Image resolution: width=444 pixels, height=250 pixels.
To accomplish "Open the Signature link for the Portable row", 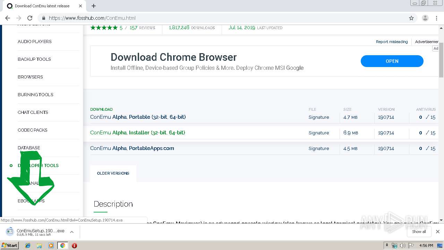I will pyautogui.click(x=319, y=117).
